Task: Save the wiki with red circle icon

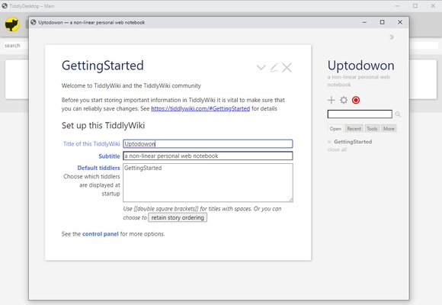Action: pos(356,100)
